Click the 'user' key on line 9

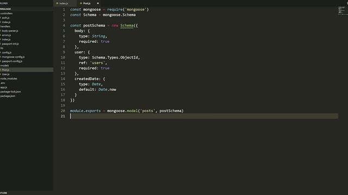79,52
